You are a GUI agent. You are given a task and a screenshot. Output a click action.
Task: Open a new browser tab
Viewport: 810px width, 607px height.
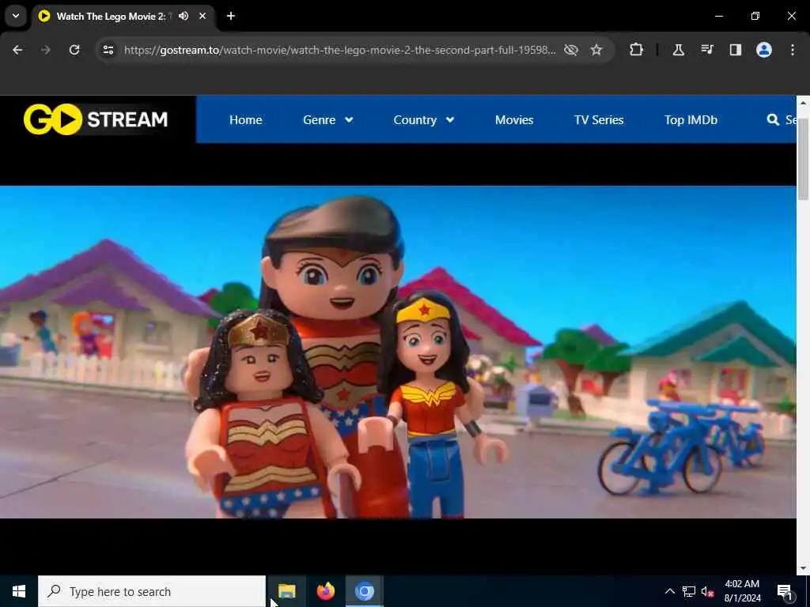point(231,16)
